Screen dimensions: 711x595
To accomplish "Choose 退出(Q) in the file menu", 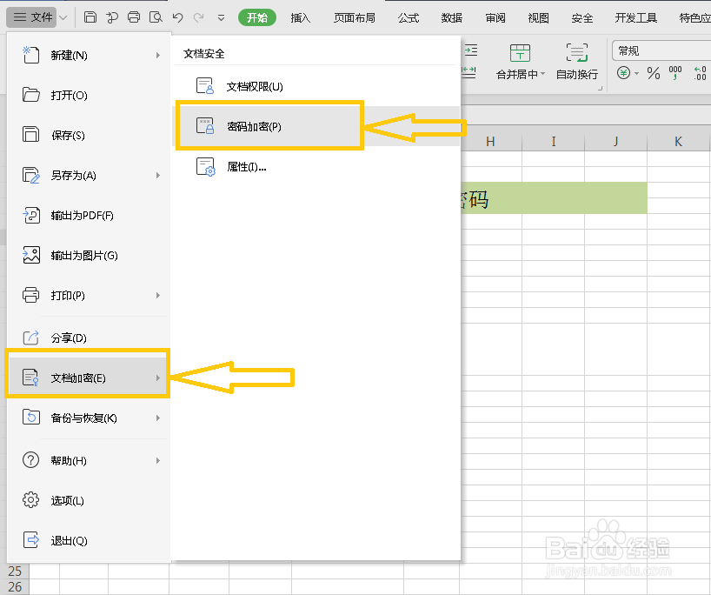I will pyautogui.click(x=89, y=540).
